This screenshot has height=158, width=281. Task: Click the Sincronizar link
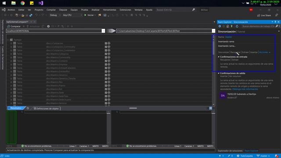223,52
